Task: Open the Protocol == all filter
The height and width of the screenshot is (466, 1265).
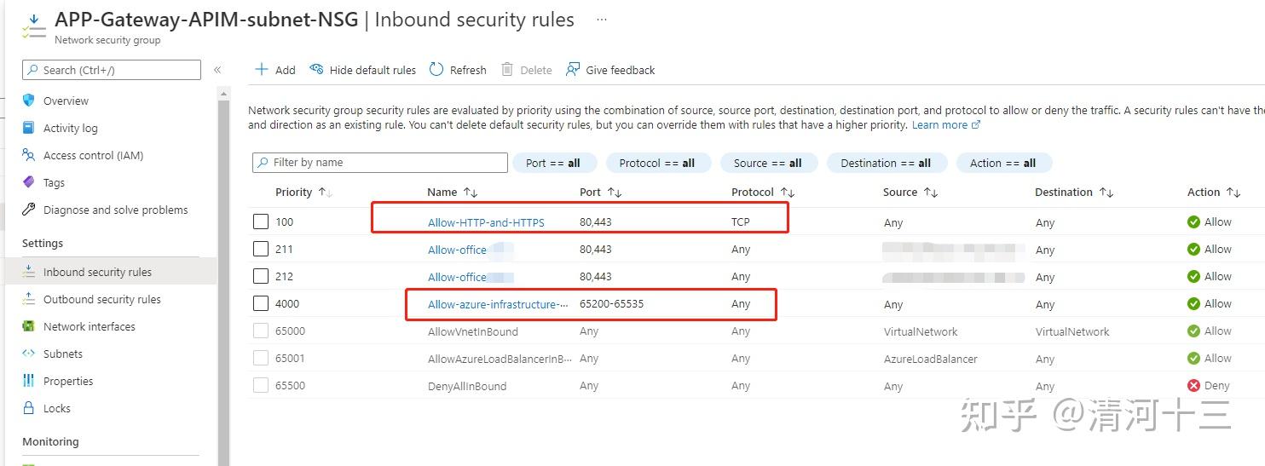Action: pyautogui.click(x=656, y=163)
